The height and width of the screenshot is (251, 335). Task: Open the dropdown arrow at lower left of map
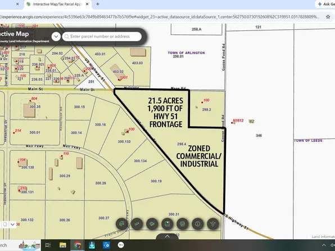click(x=12, y=225)
